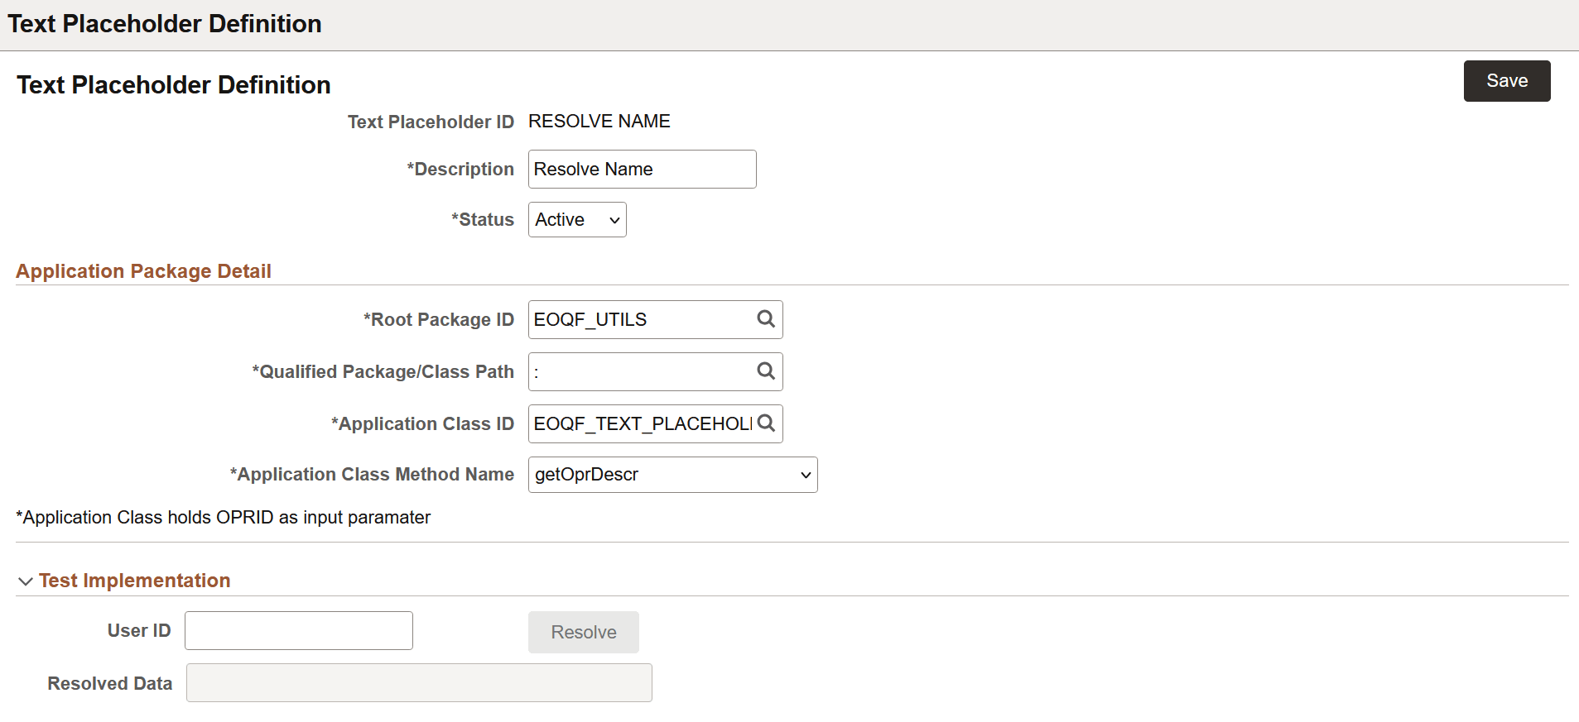This screenshot has height=722, width=1579.
Task: Open the getOprDescr method name dropdown
Action: [672, 475]
